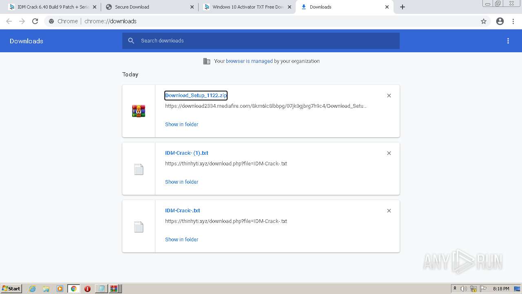The width and height of the screenshot is (522, 294).
Task: Click the Today date label
Action: pyautogui.click(x=130, y=74)
